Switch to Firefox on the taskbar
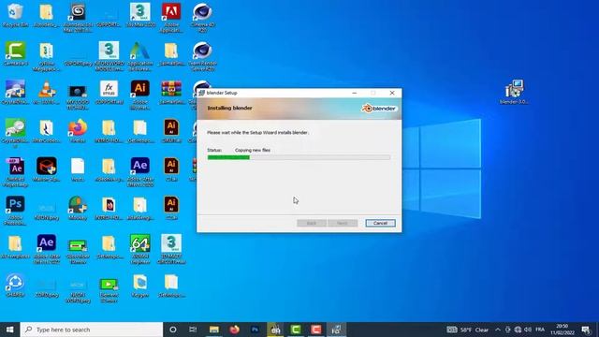This screenshot has height=337, width=599. click(235, 330)
